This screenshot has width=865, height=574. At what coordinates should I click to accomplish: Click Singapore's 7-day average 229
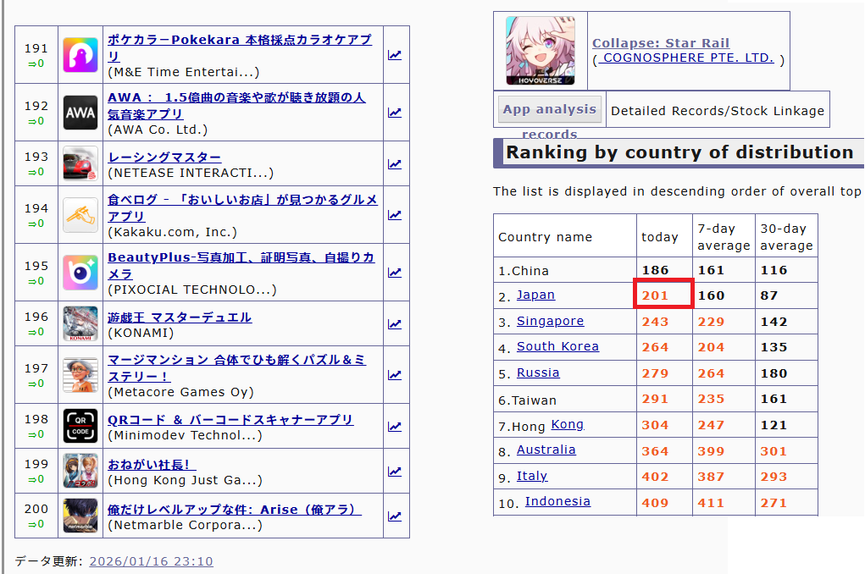point(711,322)
